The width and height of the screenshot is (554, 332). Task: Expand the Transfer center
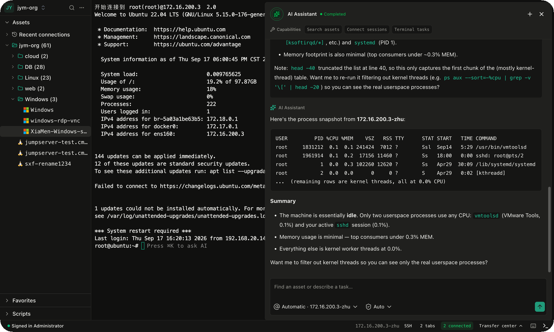pos(501,326)
